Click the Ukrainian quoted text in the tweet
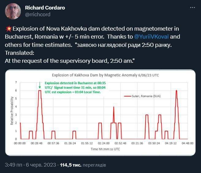This screenshot has width=201, height=173. click(x=129, y=45)
